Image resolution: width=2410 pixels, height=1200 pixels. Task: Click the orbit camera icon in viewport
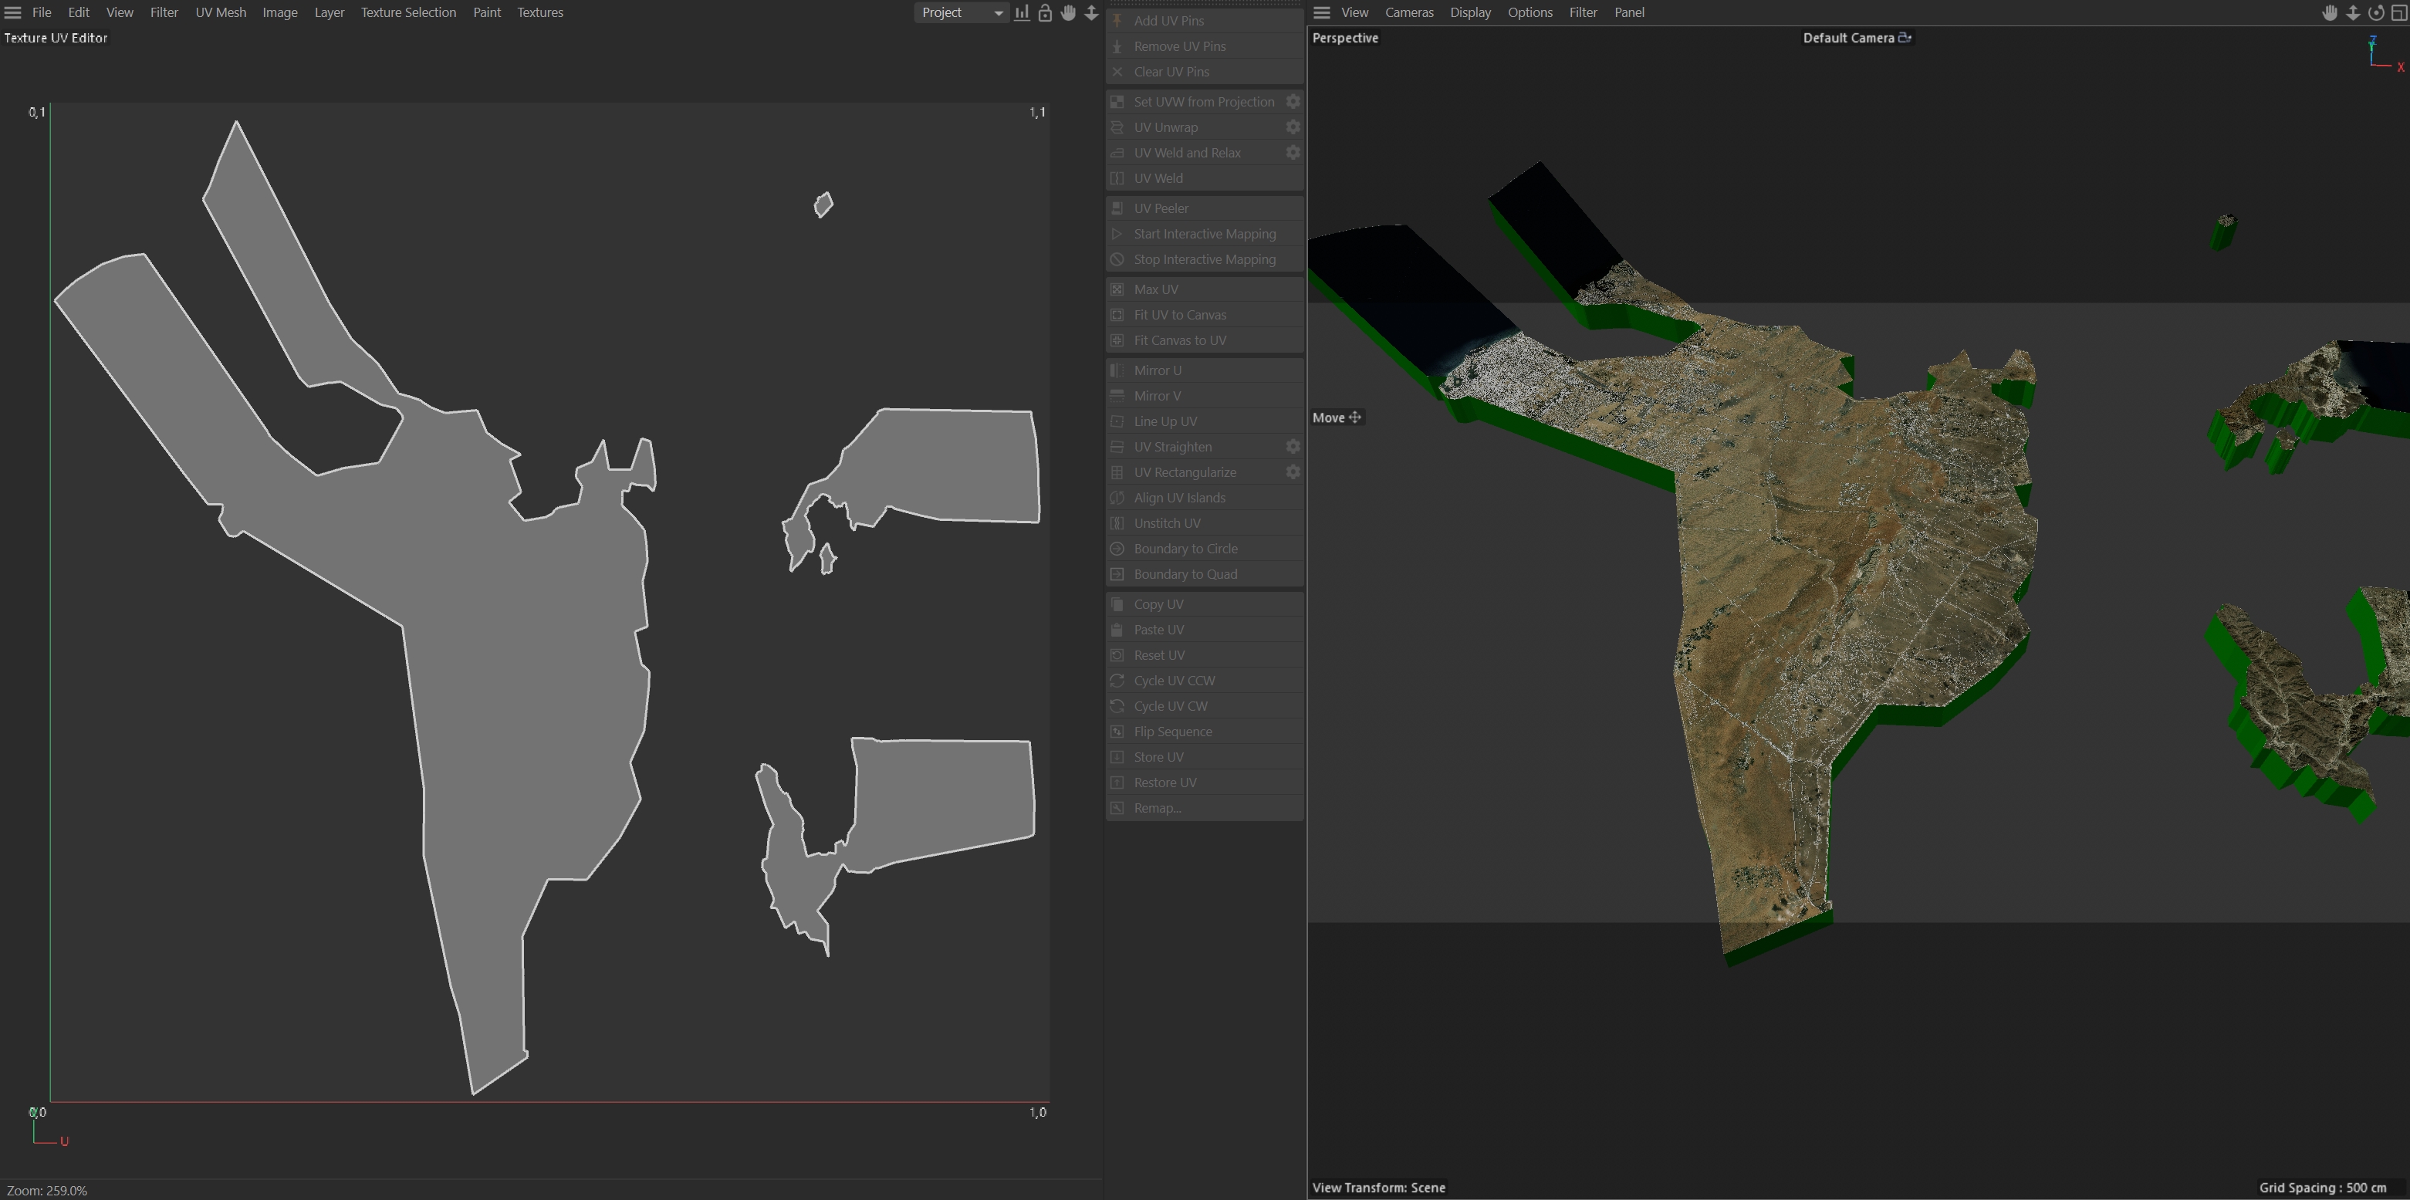point(2375,12)
